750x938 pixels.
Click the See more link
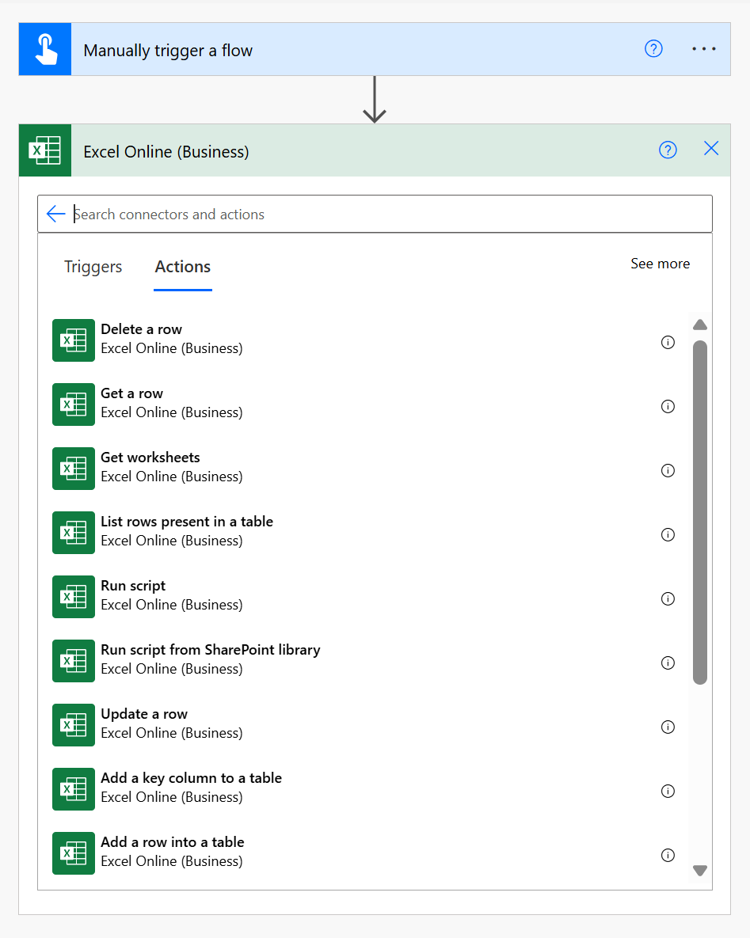(x=660, y=264)
